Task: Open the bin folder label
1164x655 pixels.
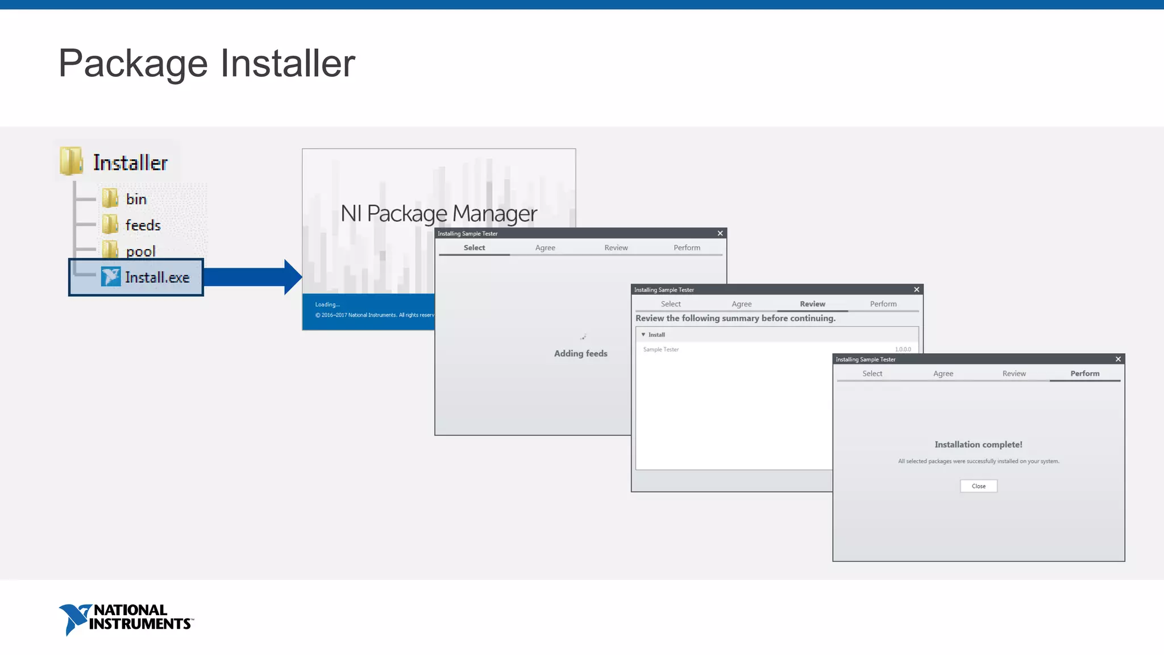Action: click(136, 199)
